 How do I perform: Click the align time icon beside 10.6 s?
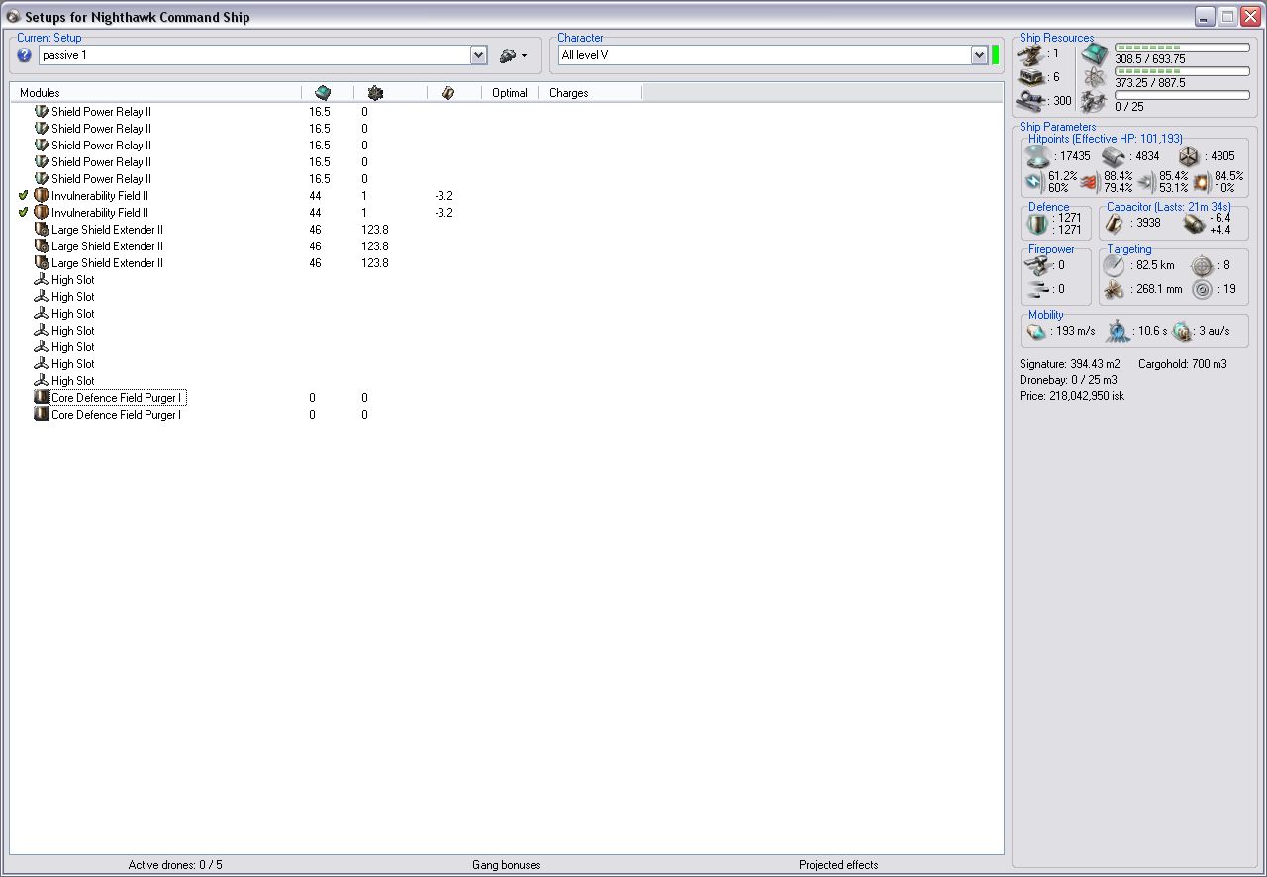[x=1118, y=331]
